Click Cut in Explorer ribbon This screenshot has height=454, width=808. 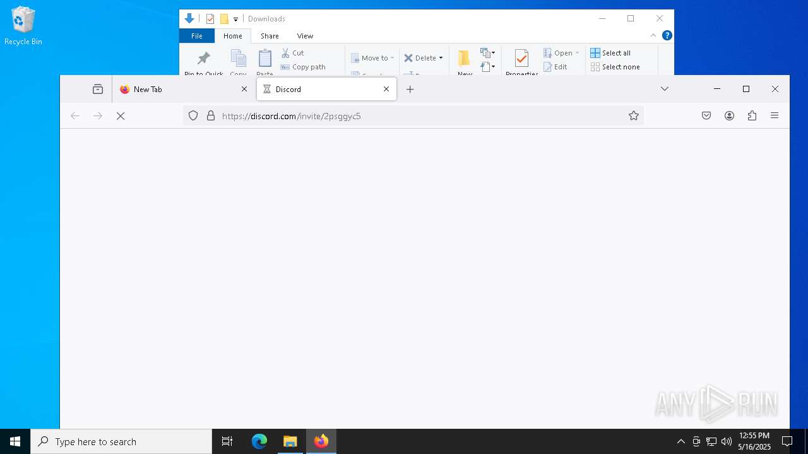(x=292, y=53)
